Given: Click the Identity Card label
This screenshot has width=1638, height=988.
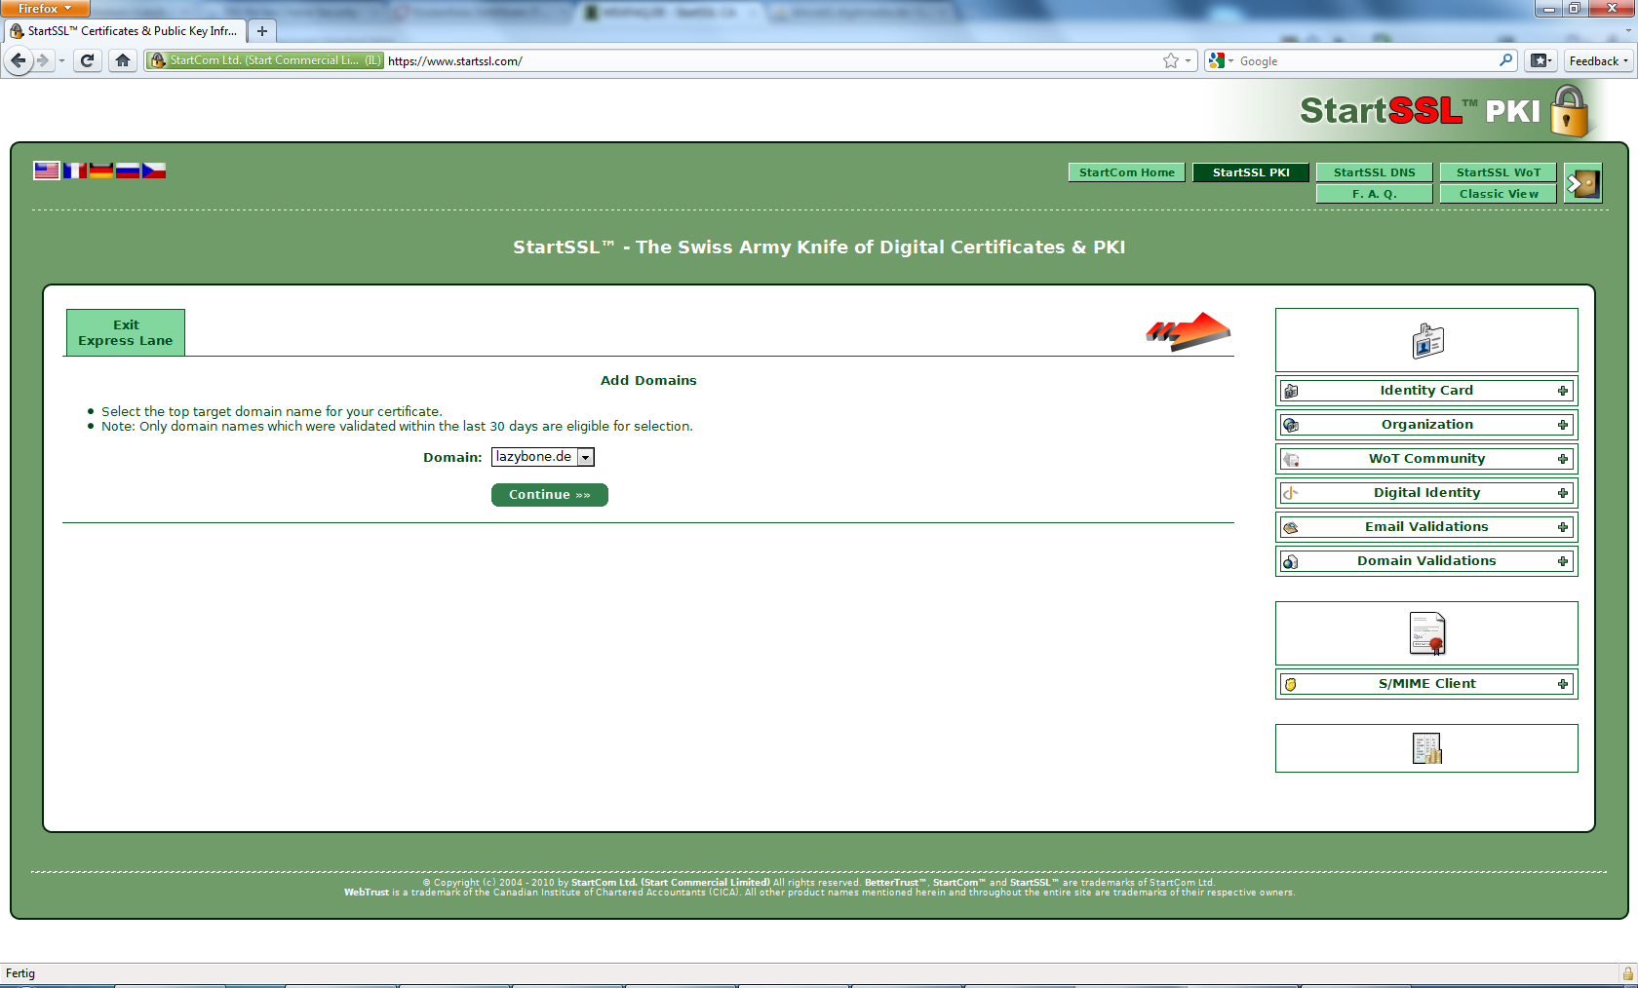Looking at the screenshot, I should click(1426, 391).
